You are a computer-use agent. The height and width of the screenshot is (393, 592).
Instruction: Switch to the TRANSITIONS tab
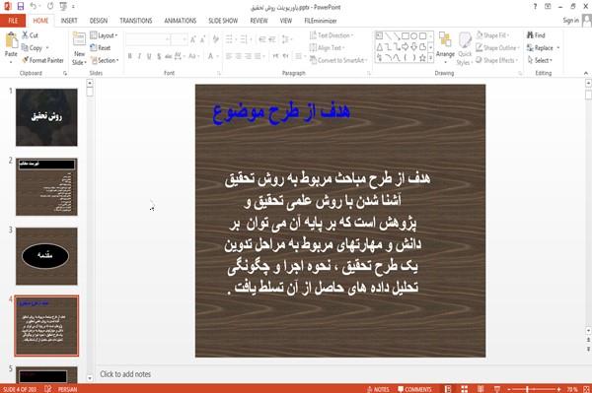click(136, 21)
